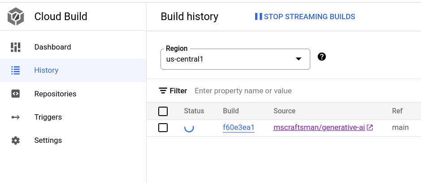Viewport: 421px width, 183px height.
Task: Click the running build status spinner
Action: [x=189, y=128]
